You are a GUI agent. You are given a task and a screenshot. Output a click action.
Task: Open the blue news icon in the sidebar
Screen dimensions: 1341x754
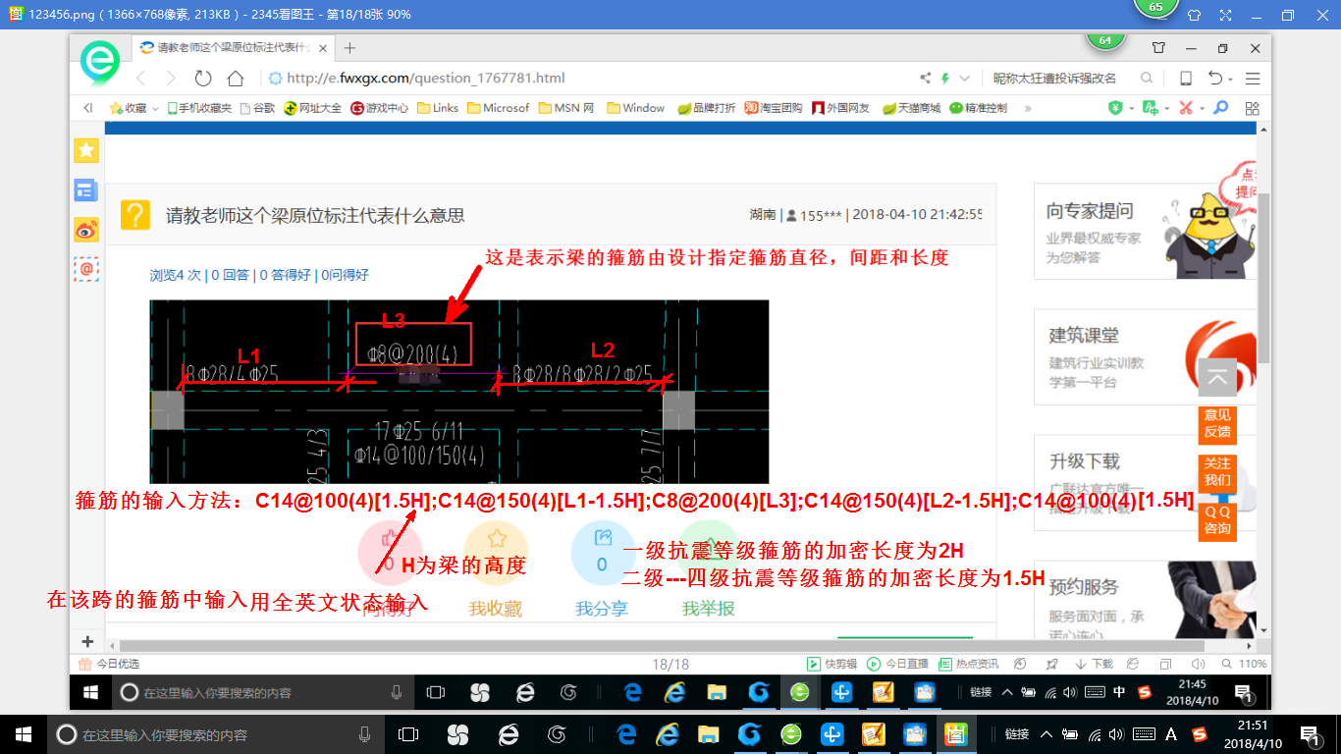[86, 190]
